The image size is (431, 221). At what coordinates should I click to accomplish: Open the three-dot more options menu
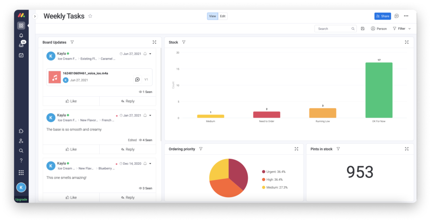point(406,16)
